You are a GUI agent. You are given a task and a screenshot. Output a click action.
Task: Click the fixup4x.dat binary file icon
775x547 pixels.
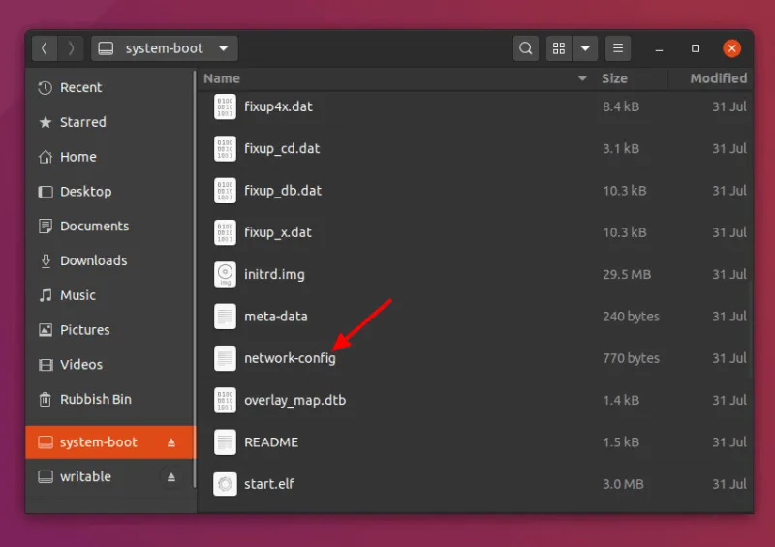tap(225, 106)
